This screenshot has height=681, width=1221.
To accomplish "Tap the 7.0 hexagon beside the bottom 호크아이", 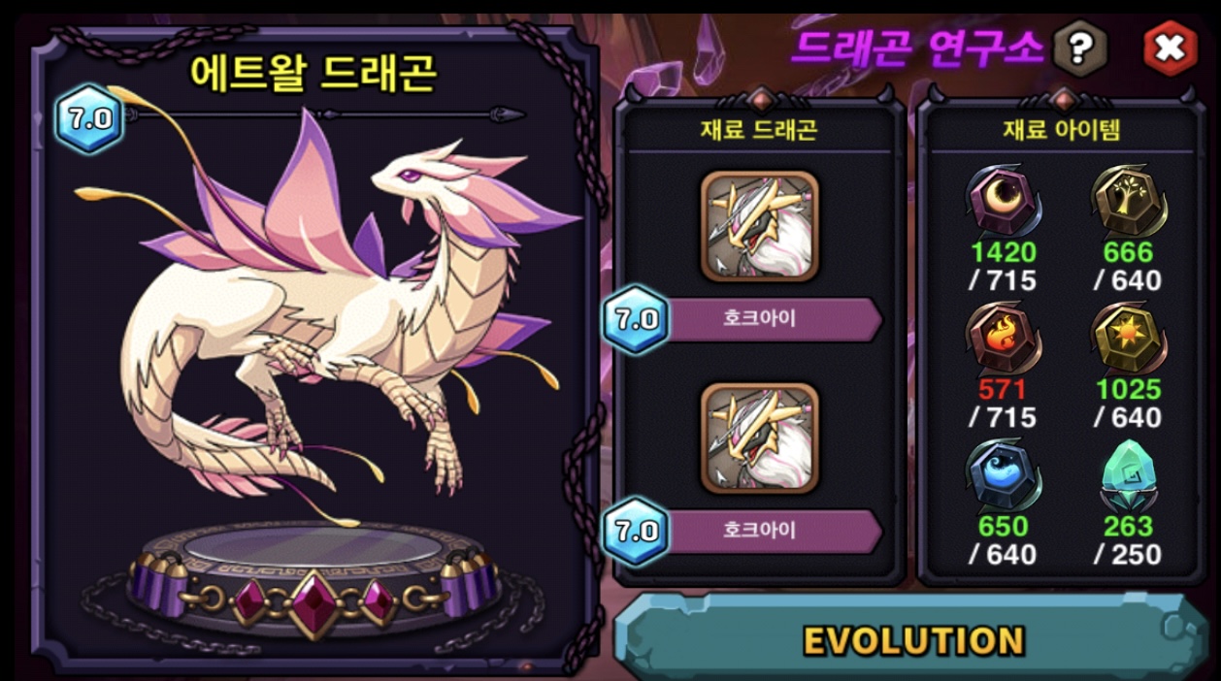I will click(x=636, y=531).
